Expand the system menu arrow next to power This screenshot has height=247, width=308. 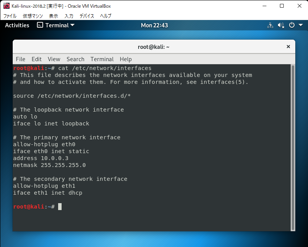click(x=301, y=25)
